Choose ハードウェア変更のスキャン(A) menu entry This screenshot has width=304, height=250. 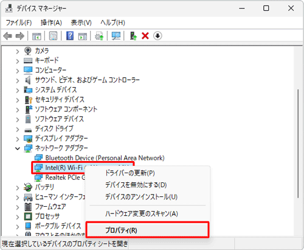(x=148, y=213)
